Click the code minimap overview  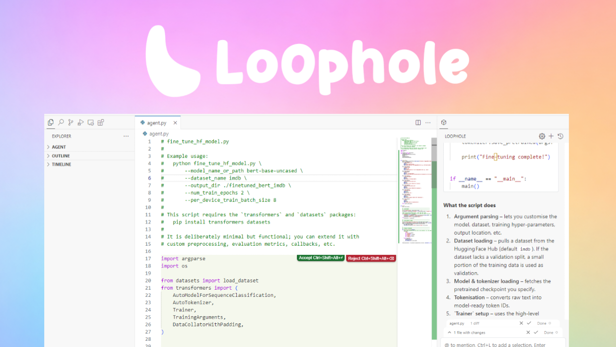click(414, 190)
